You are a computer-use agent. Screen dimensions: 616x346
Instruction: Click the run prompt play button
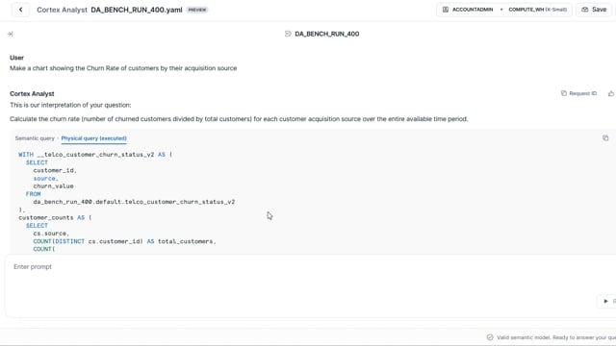pos(605,301)
